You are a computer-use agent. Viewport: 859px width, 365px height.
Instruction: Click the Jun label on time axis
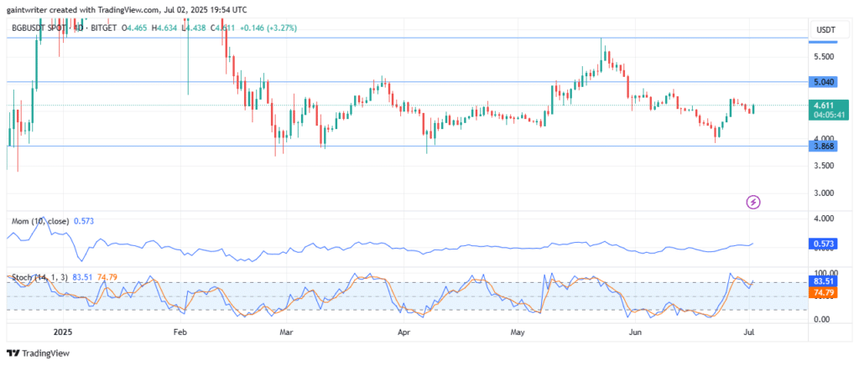click(636, 332)
